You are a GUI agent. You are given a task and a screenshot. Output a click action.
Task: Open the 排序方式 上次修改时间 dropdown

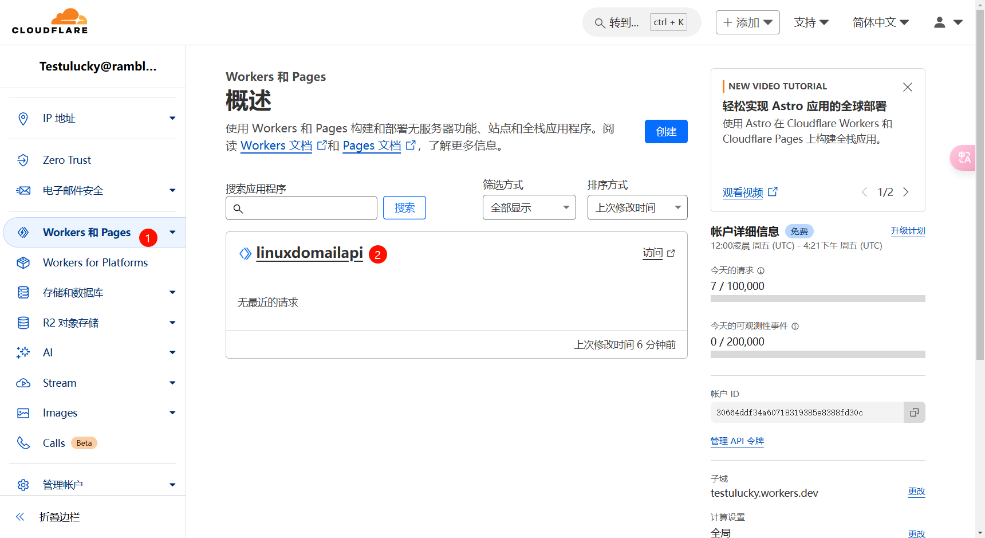(637, 207)
